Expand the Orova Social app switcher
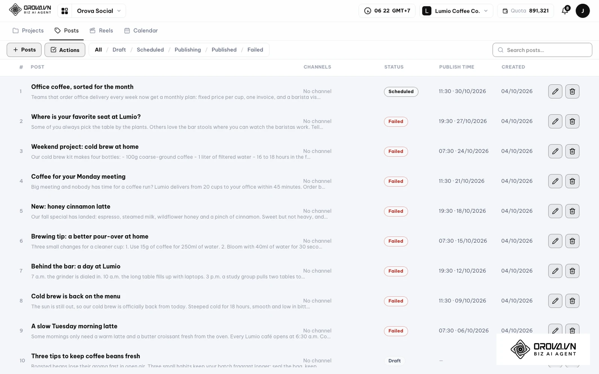The image size is (599, 374). pyautogui.click(x=99, y=11)
